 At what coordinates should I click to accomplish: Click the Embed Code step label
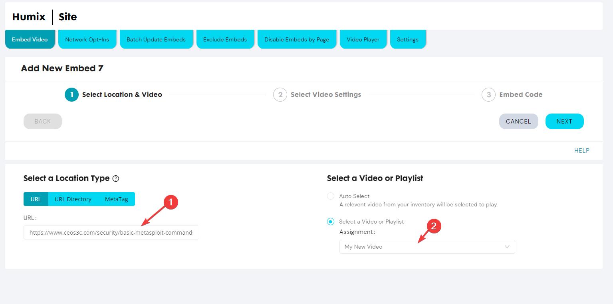point(521,95)
